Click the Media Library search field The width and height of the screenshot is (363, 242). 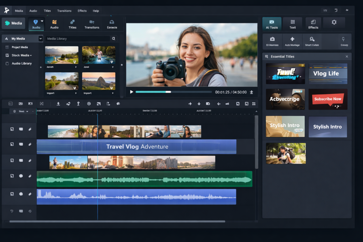point(76,38)
